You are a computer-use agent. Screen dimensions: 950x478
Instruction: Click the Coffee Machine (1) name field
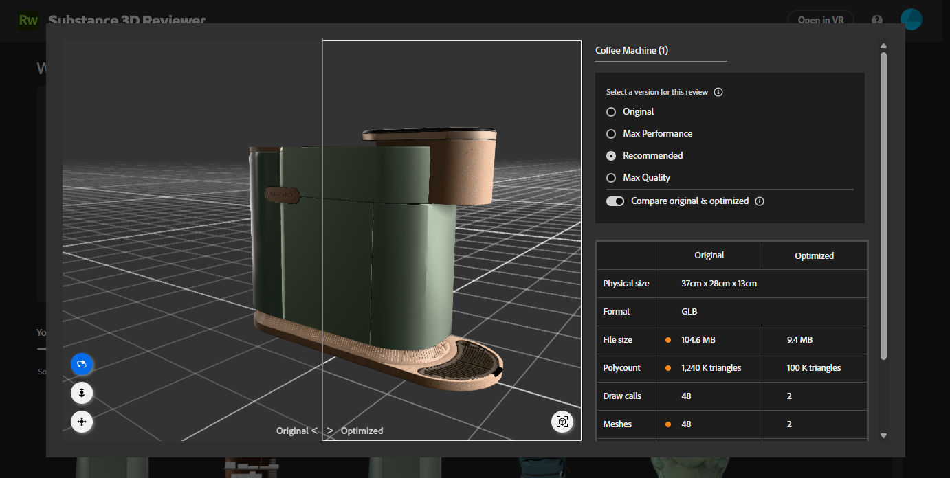coord(661,51)
